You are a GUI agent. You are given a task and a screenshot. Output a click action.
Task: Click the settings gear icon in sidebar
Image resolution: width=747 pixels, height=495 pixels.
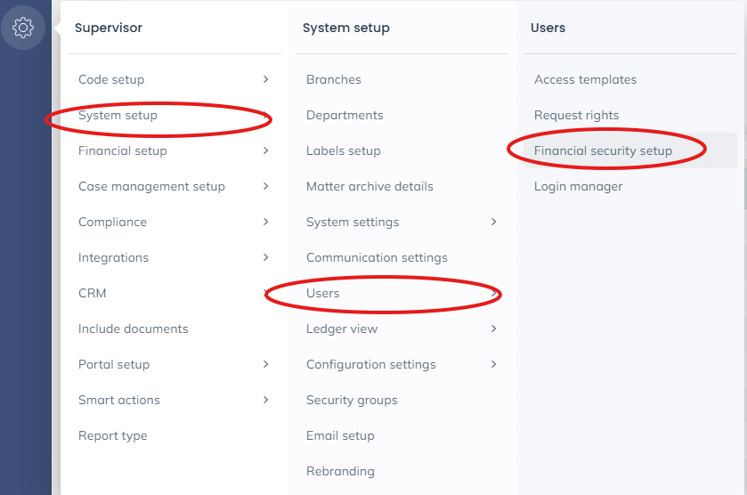pos(23,28)
